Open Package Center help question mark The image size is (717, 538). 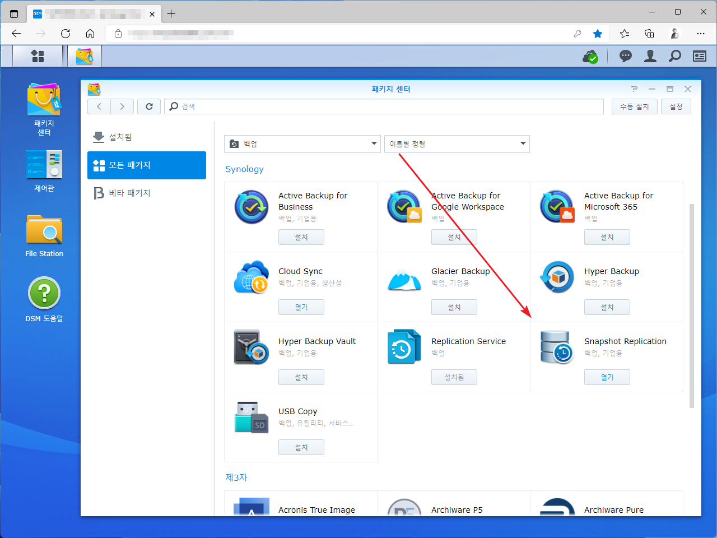(634, 89)
